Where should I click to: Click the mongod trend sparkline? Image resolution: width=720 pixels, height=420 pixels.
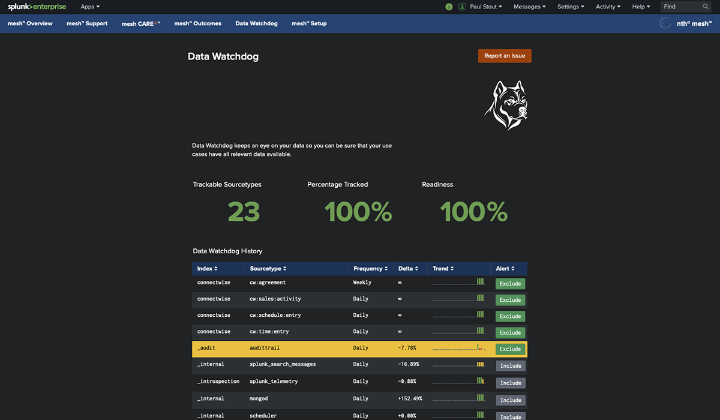tap(458, 397)
